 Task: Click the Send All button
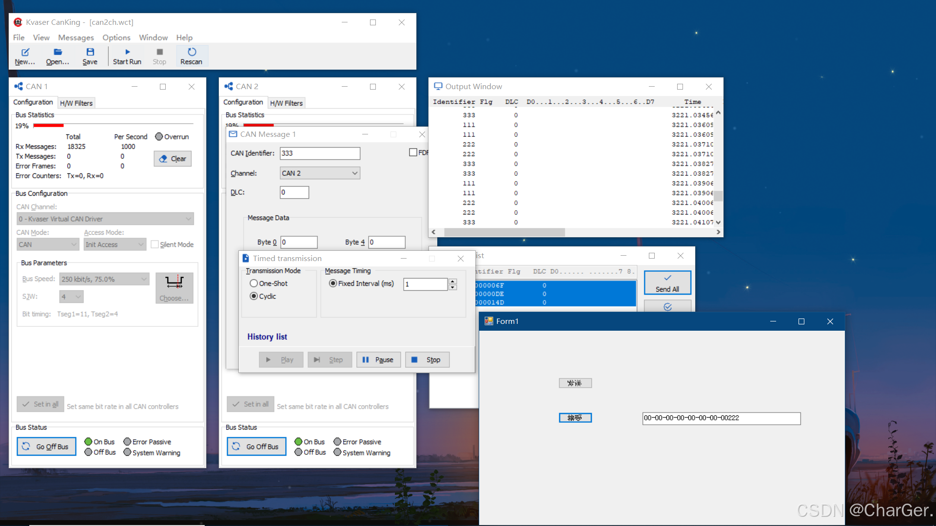pyautogui.click(x=667, y=282)
